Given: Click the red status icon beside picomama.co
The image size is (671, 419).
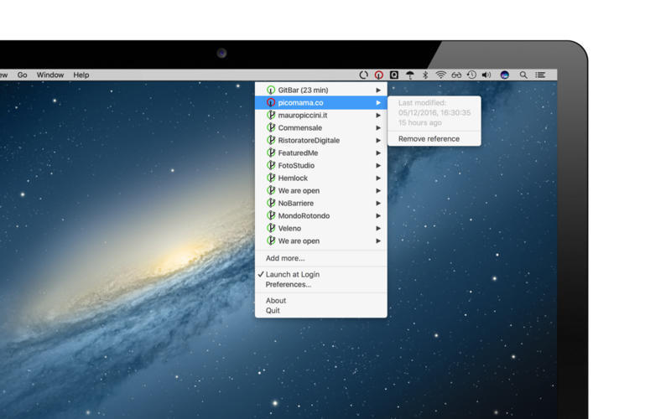Looking at the screenshot, I should 271,102.
